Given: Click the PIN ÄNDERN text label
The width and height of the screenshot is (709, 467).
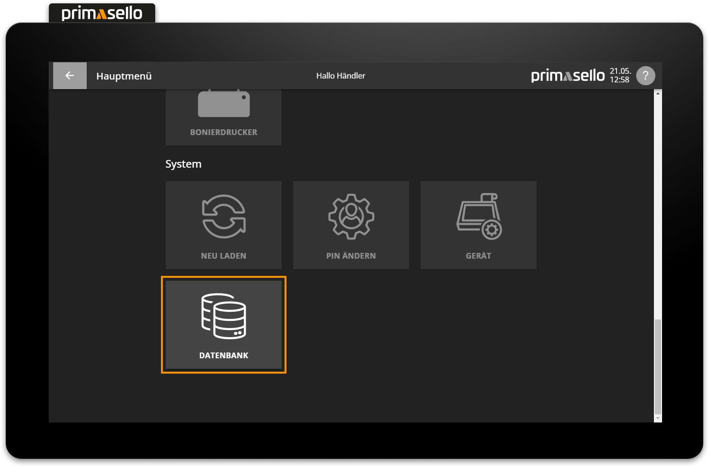Looking at the screenshot, I should click(351, 256).
